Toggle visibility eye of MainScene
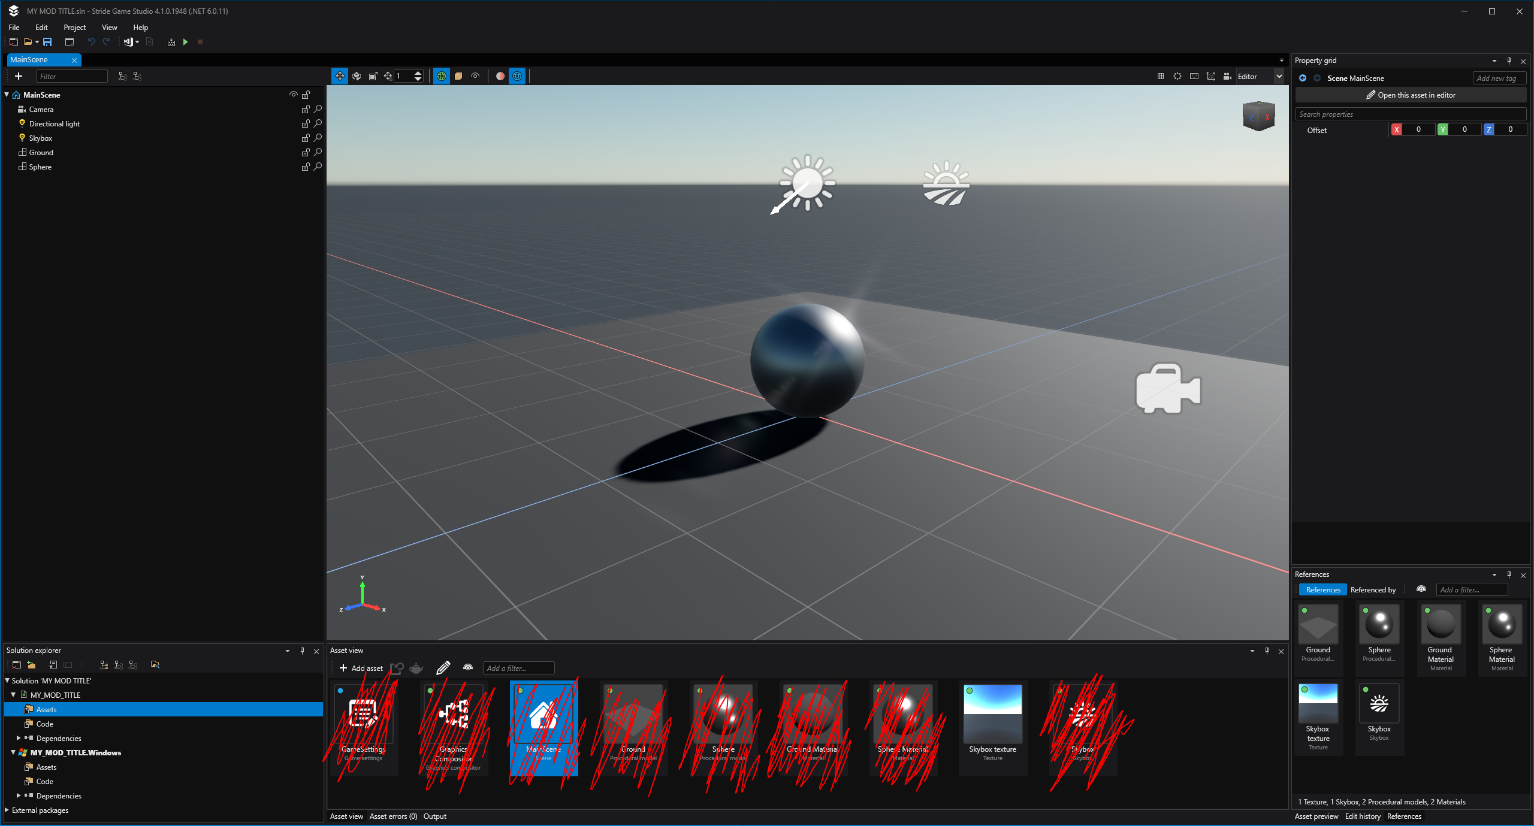This screenshot has width=1534, height=826. (x=294, y=95)
